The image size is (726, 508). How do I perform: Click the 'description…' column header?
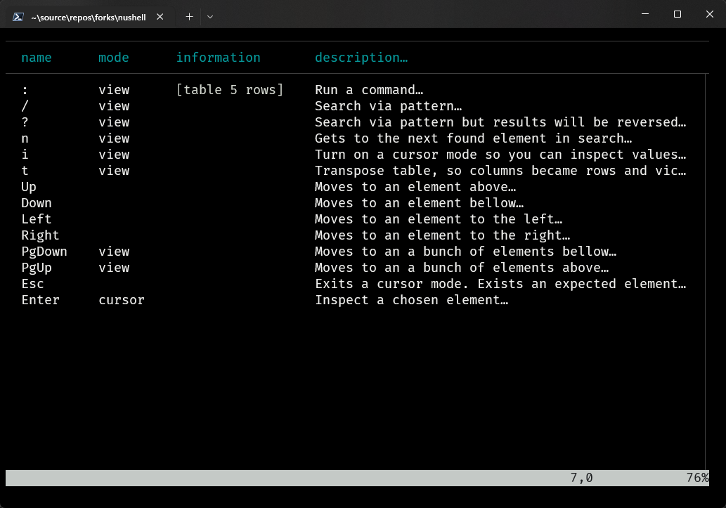(x=361, y=58)
